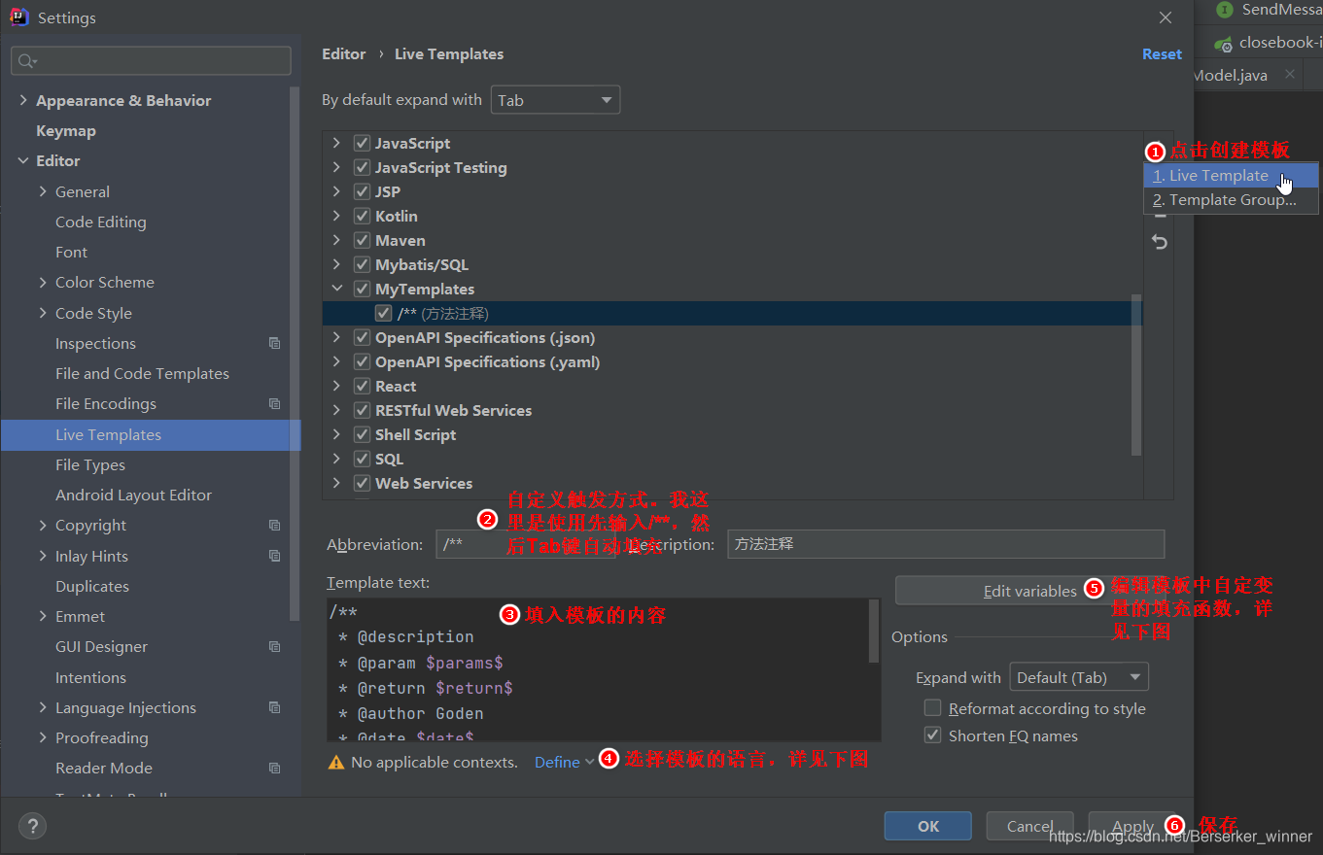Expand Appearance & Behavior settings section
1323x855 pixels.
click(23, 100)
